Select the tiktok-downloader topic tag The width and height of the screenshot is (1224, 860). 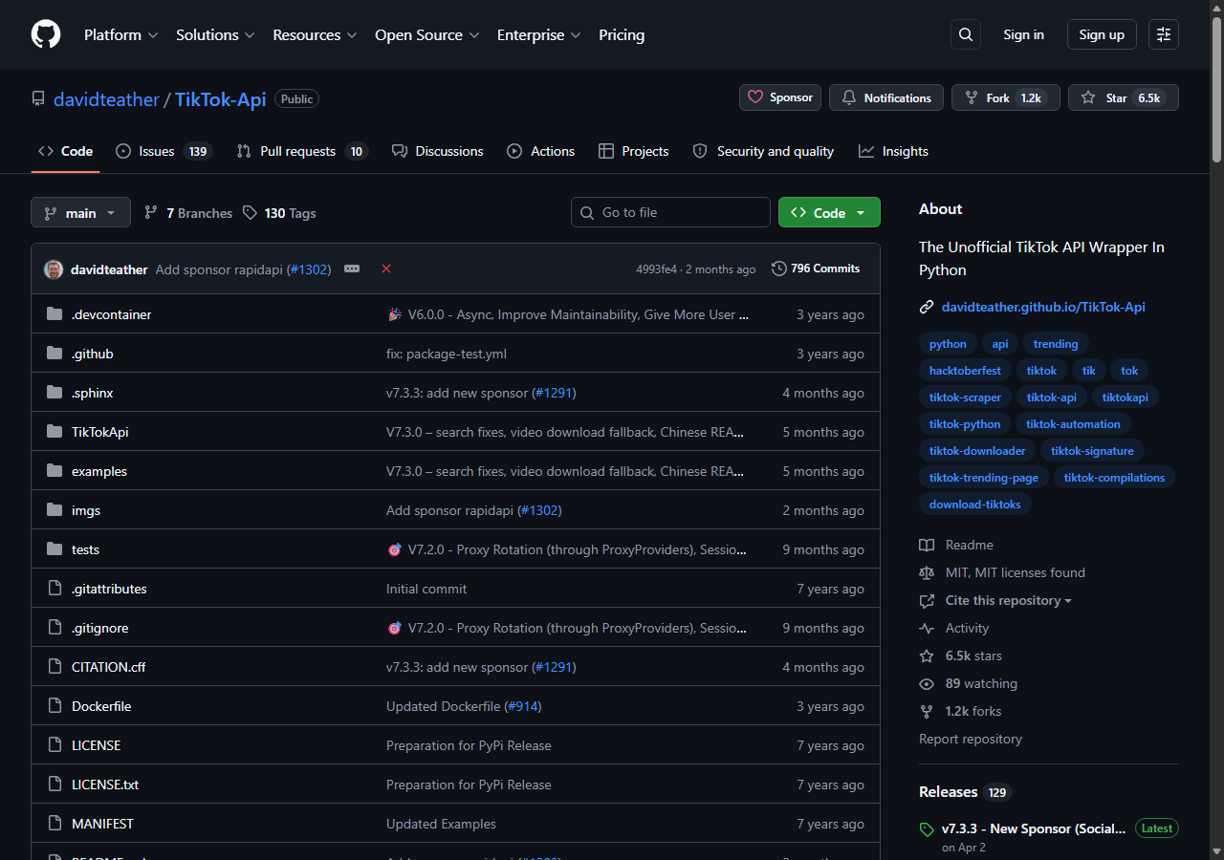pyautogui.click(x=977, y=451)
